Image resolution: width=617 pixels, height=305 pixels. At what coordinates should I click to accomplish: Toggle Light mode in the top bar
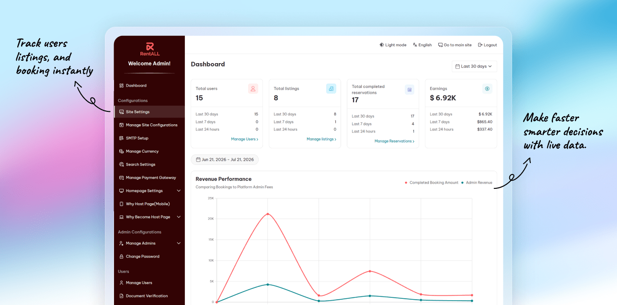(x=393, y=45)
